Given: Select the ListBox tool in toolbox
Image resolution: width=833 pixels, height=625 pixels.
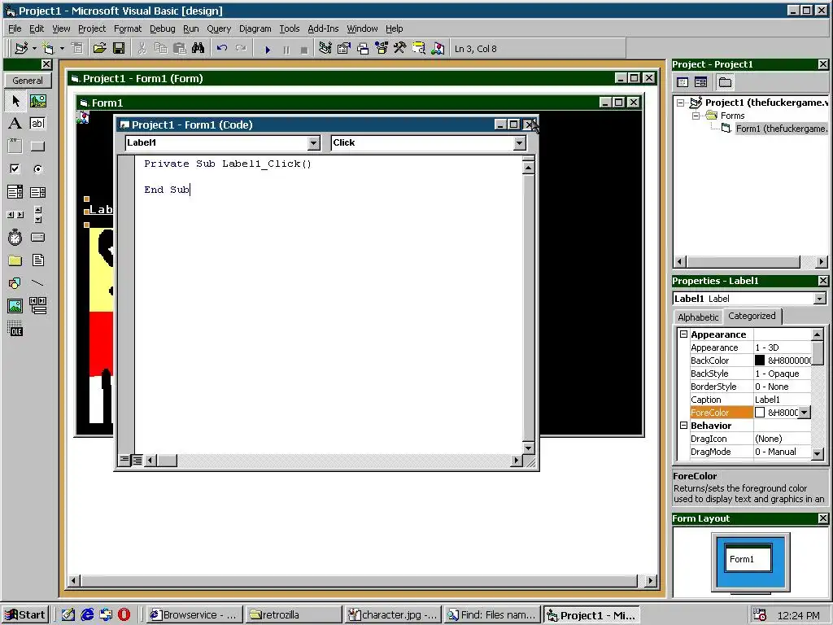Looking at the screenshot, I should point(37,192).
